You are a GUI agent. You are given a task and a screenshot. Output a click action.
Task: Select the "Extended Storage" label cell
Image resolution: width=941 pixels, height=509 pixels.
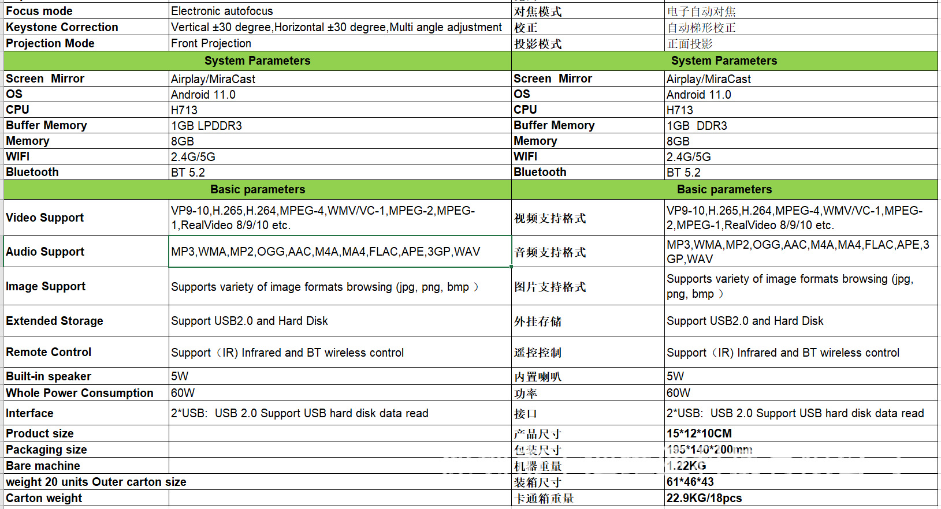[86, 321]
